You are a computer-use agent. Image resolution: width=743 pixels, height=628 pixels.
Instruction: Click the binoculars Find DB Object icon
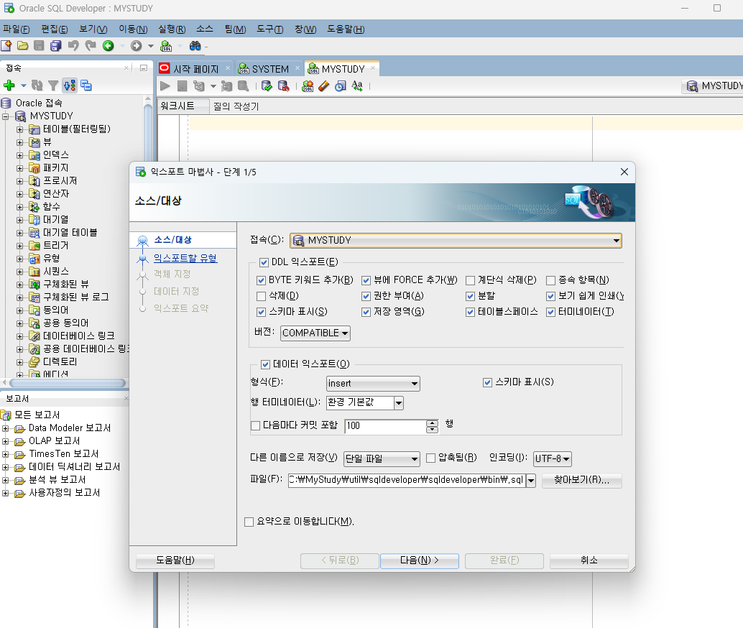pos(195,45)
